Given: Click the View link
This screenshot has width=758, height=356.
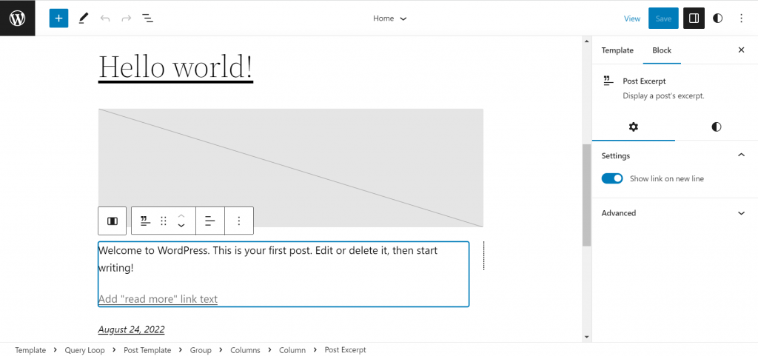Looking at the screenshot, I should coord(632,19).
